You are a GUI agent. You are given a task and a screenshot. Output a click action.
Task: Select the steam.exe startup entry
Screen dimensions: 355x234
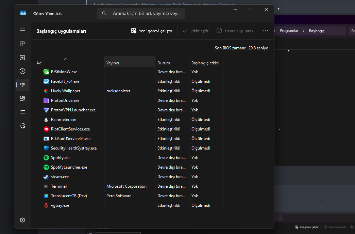(x=60, y=177)
